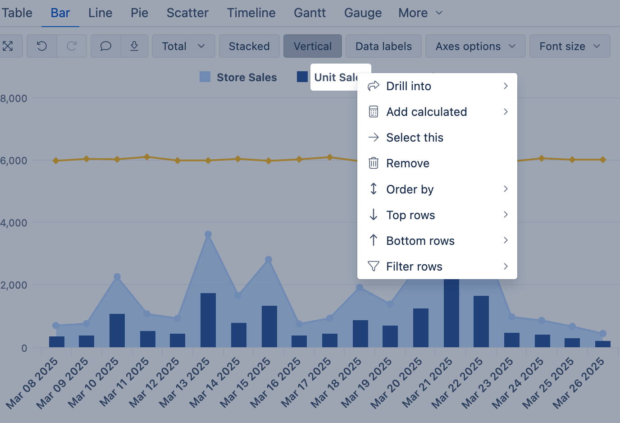Click the Mar 13 2025 dark bar
Viewport: 620px width, 423px height.
click(208, 320)
